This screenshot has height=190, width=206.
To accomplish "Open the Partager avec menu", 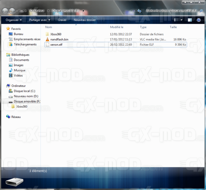I will pyautogui.click(x=40, y=20).
